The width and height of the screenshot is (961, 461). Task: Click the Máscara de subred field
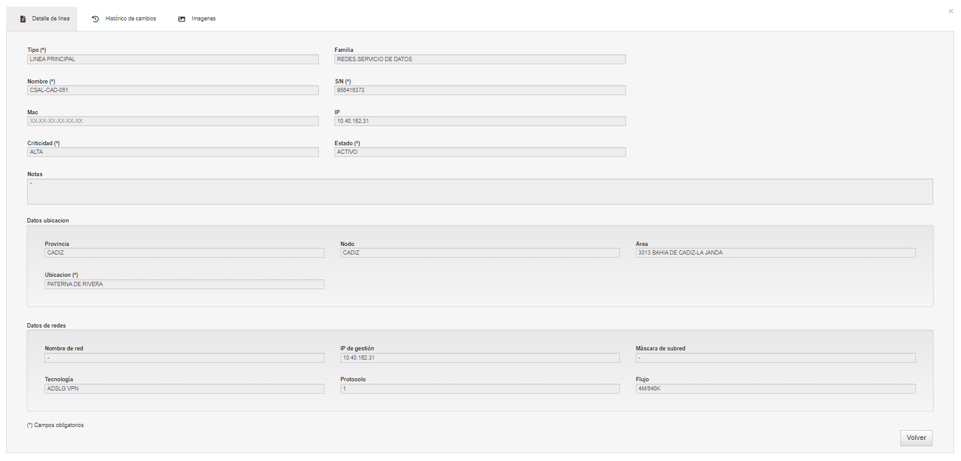pyautogui.click(x=776, y=358)
